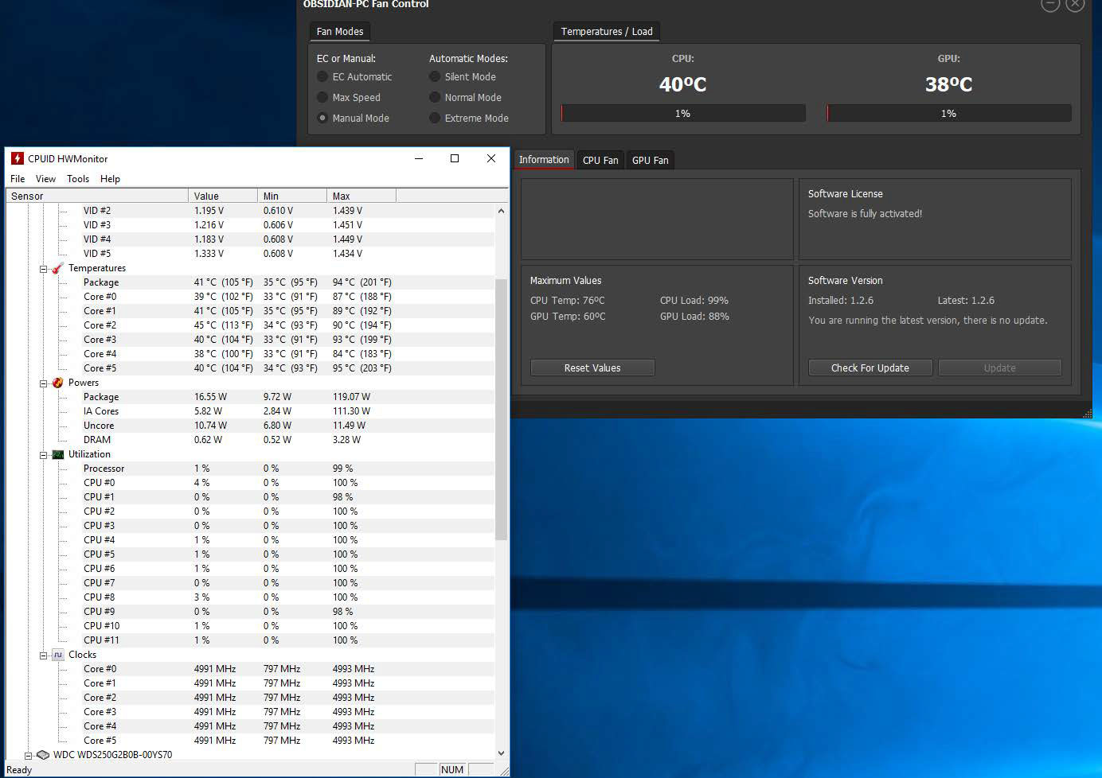Open the File menu in HWMonitor
Viewport: 1102px width, 778px height.
pos(18,179)
